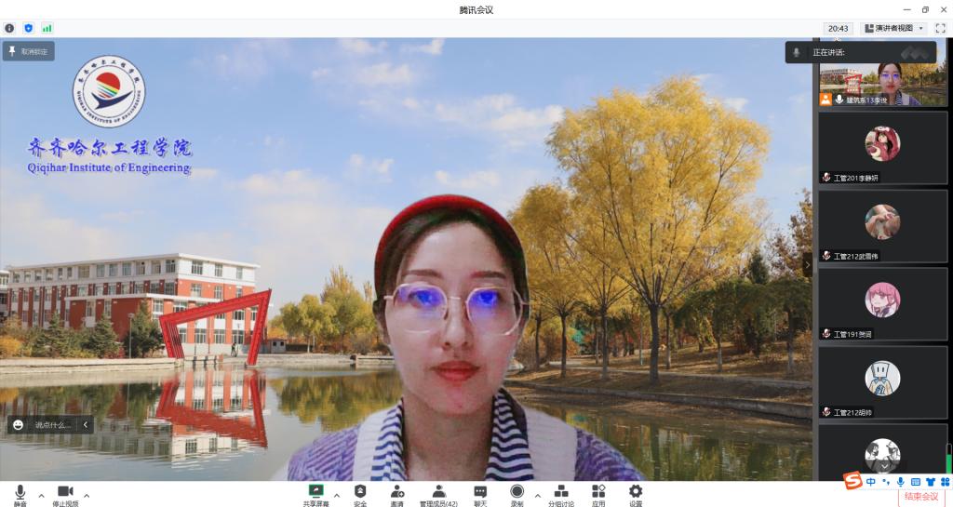
Task: Show meeting info via the info icon
Action: (x=9, y=28)
